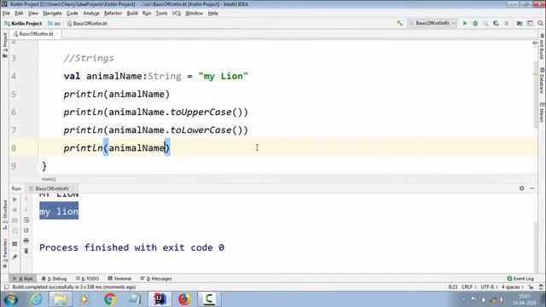Open the Debug tool window tab
The image size is (546, 307).
click(55, 279)
